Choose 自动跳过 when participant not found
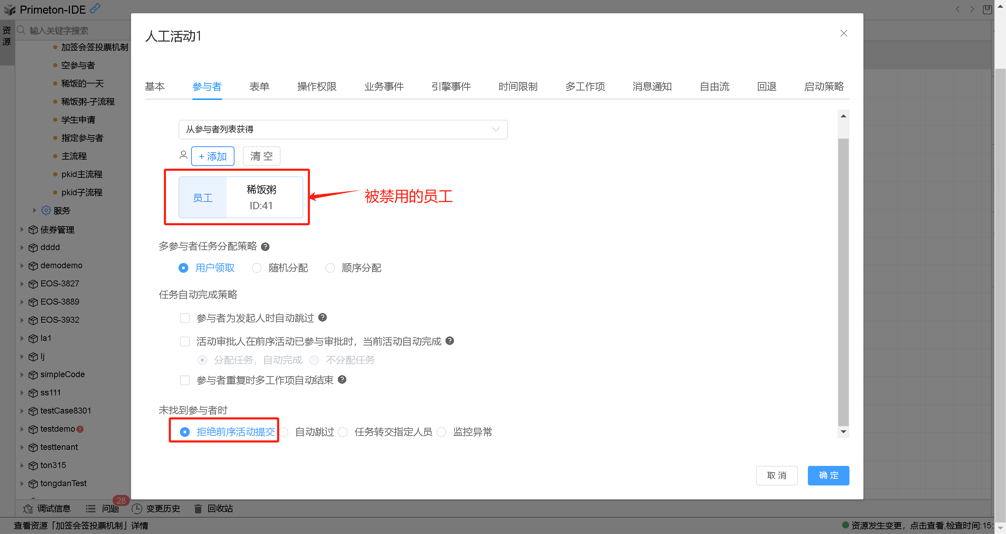The height and width of the screenshot is (534, 1006). 284,432
